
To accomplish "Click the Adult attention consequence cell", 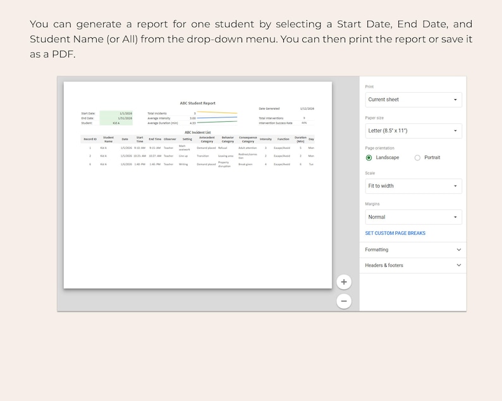I will pos(247,148).
